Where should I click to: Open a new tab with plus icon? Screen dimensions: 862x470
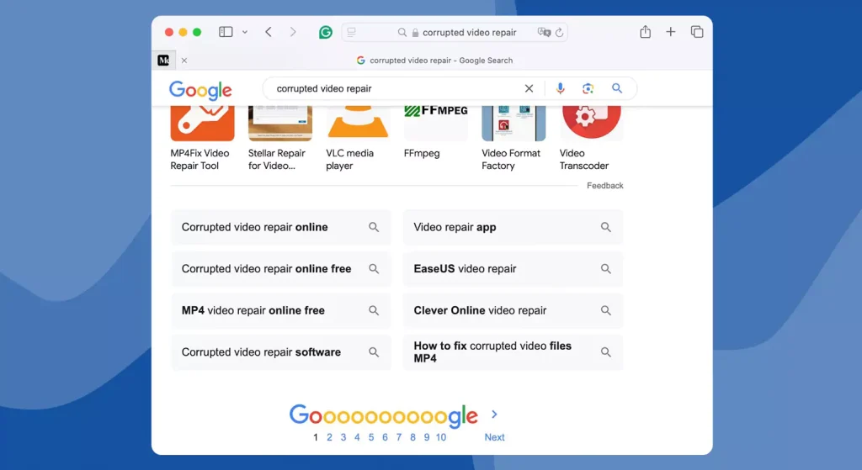pos(671,32)
